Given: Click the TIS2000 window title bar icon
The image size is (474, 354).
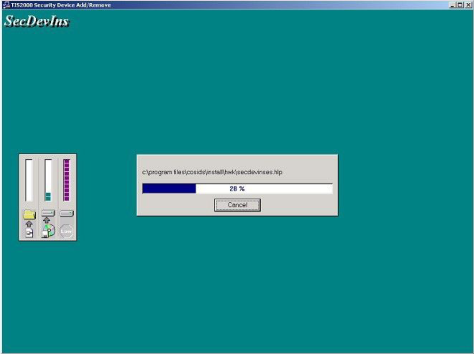Looking at the screenshot, I should [x=6, y=5].
